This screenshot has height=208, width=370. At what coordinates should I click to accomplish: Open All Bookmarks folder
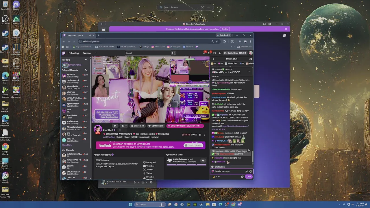[244, 47]
